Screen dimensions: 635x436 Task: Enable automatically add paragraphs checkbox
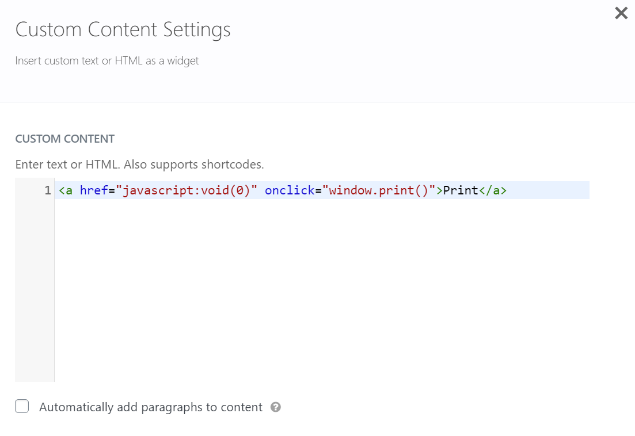pos(22,407)
